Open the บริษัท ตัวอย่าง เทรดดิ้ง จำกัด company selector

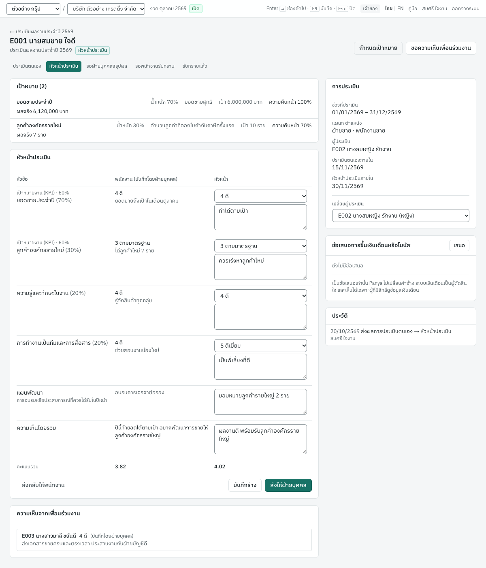(x=106, y=9)
